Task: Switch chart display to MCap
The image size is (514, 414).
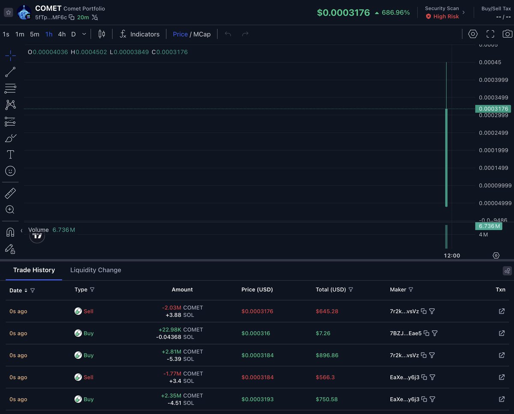Action: (x=202, y=34)
